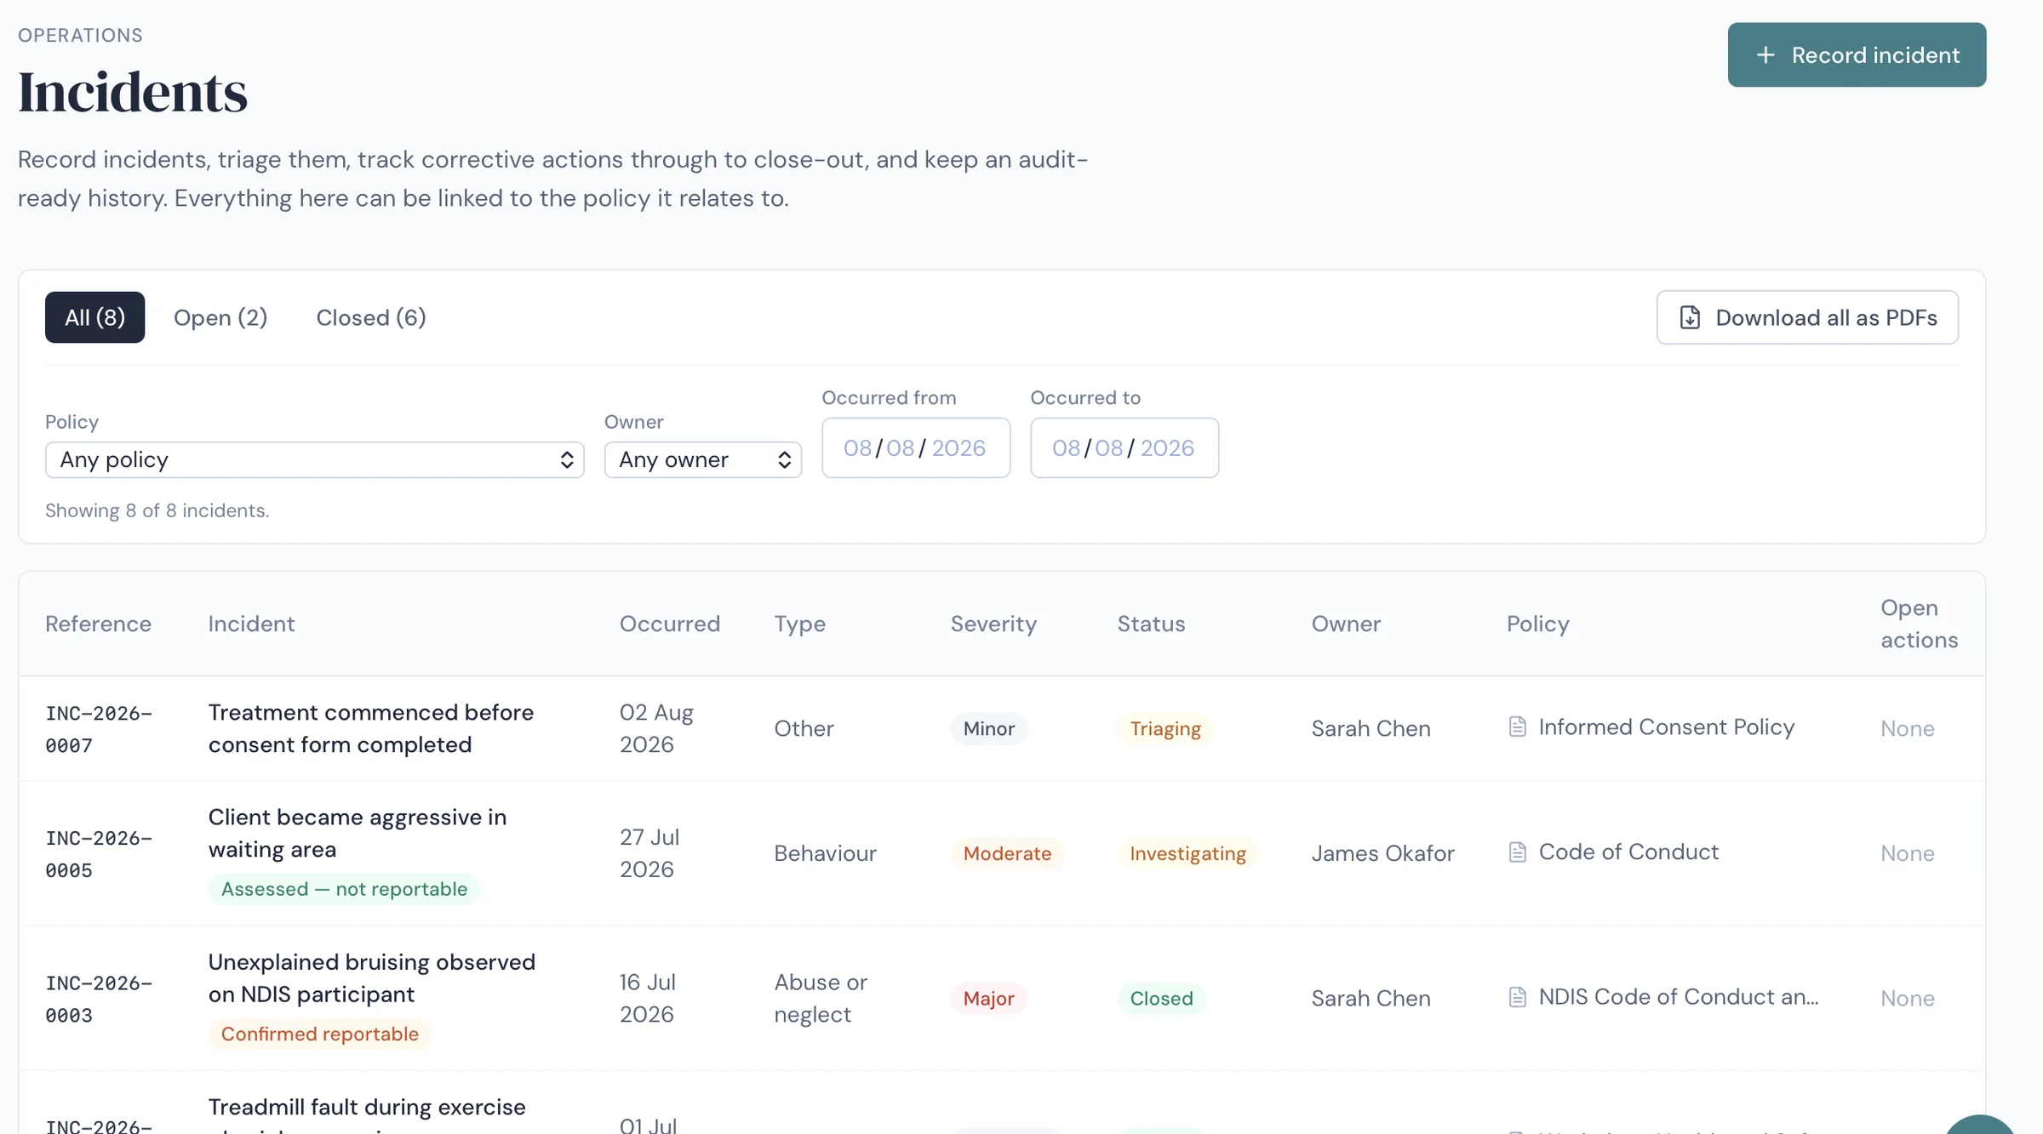Switch to the All (8) tab

pyautogui.click(x=94, y=317)
